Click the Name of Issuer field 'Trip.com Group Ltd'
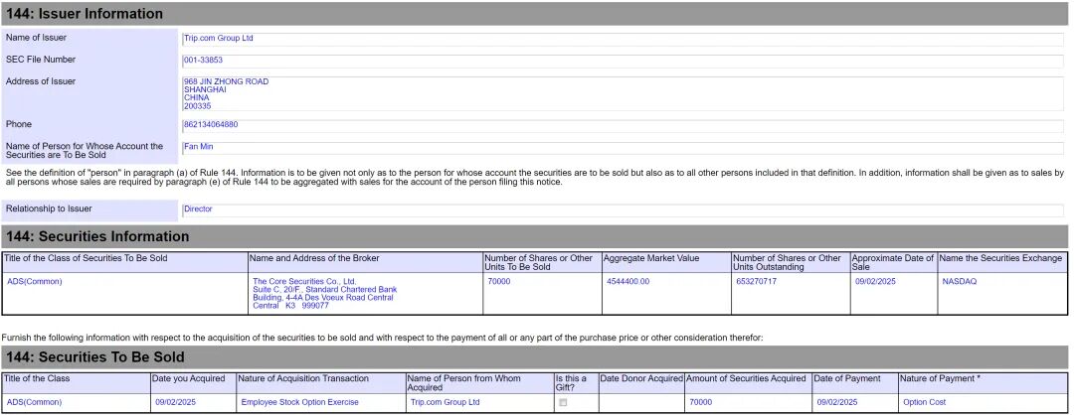The height and width of the screenshot is (415, 1074). tap(623, 39)
